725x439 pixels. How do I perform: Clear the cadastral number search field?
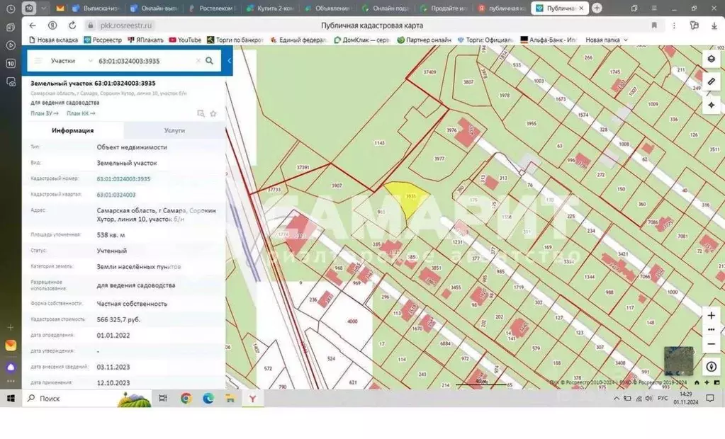pos(199,61)
